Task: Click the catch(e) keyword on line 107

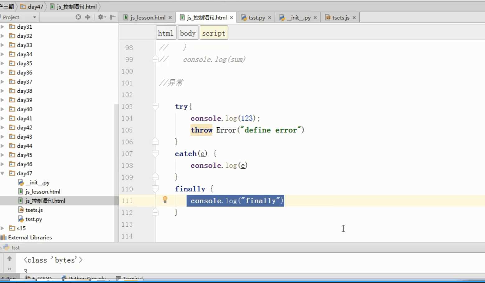Action: pos(191,153)
